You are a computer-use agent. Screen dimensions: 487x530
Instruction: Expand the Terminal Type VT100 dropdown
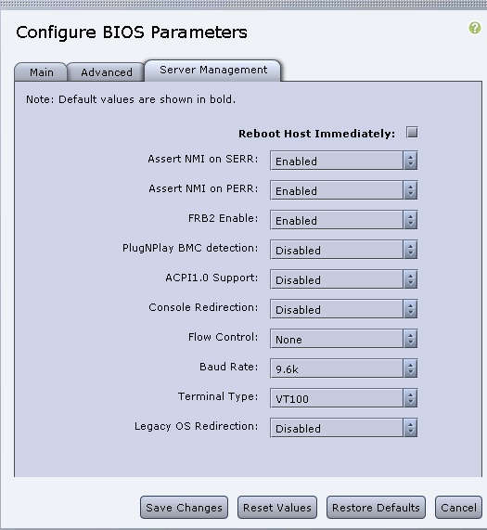(x=344, y=398)
